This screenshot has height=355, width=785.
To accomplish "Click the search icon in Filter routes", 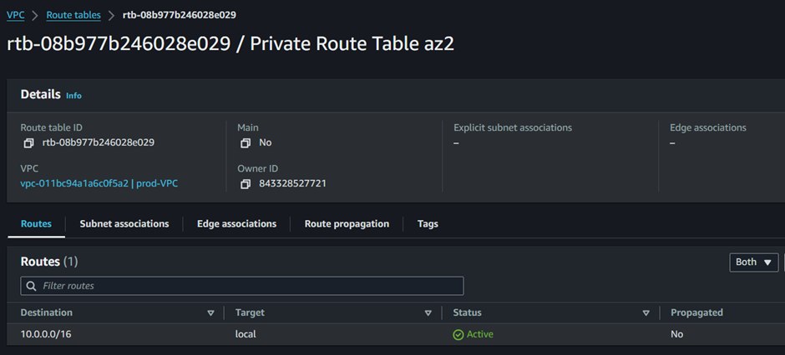I will [x=32, y=286].
